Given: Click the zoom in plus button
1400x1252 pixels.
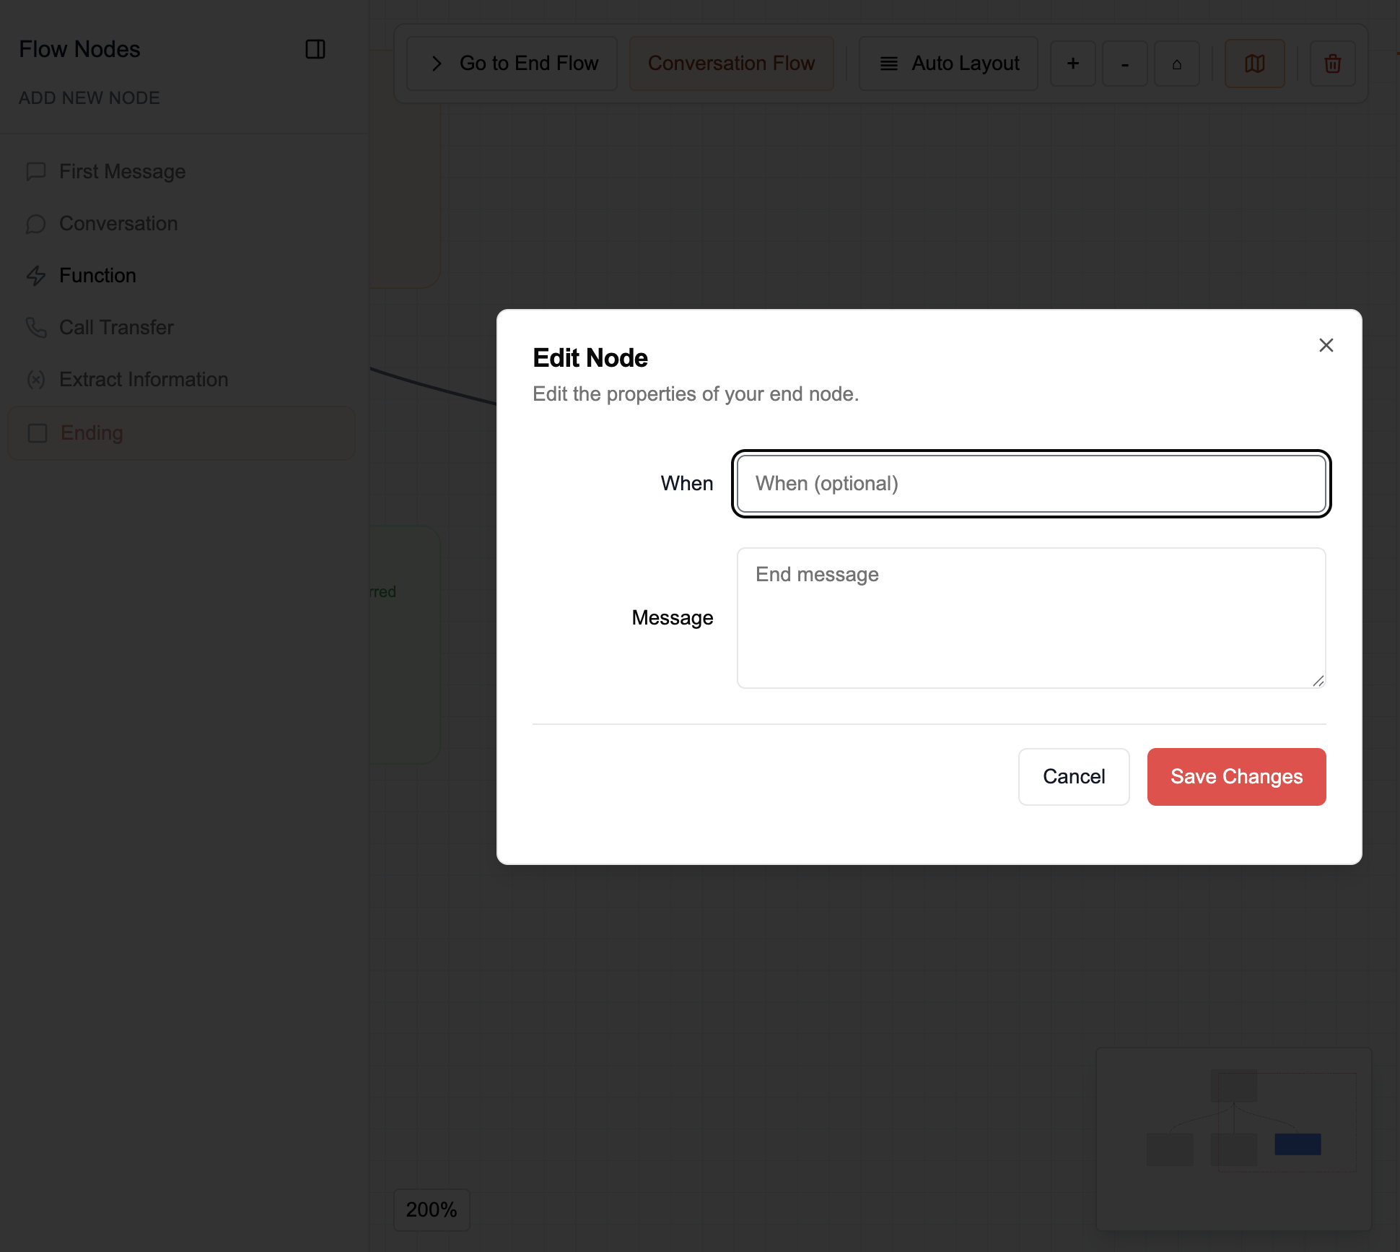Looking at the screenshot, I should pyautogui.click(x=1072, y=64).
